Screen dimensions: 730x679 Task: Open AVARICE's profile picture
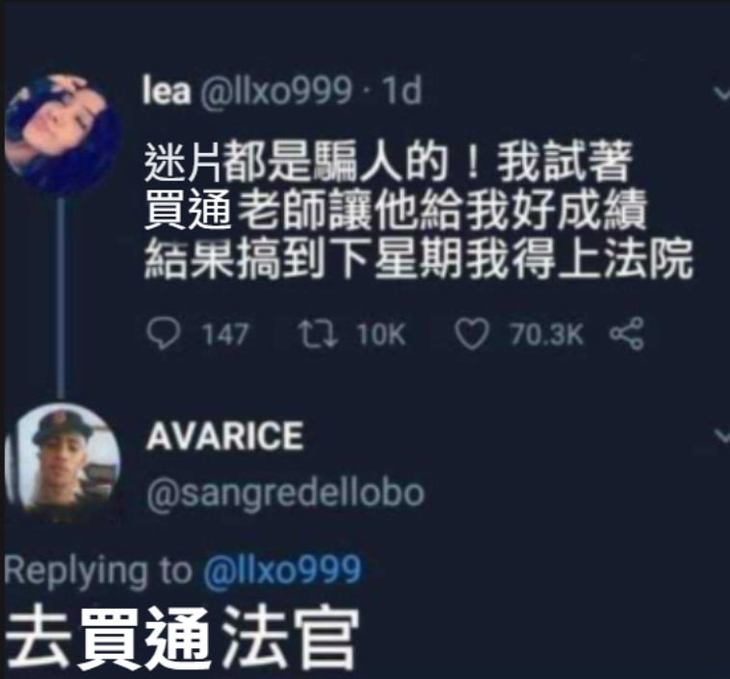(x=63, y=463)
